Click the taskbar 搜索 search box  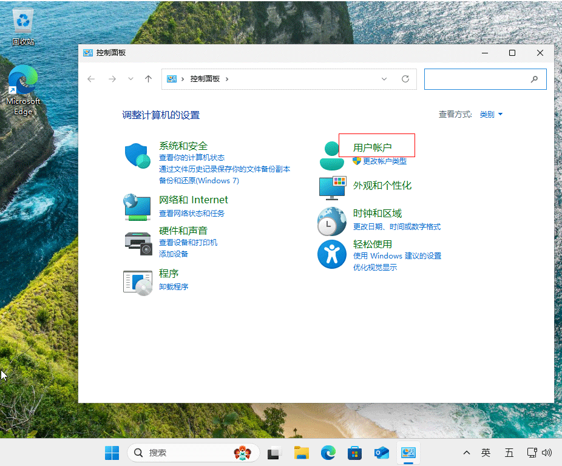[193, 453]
